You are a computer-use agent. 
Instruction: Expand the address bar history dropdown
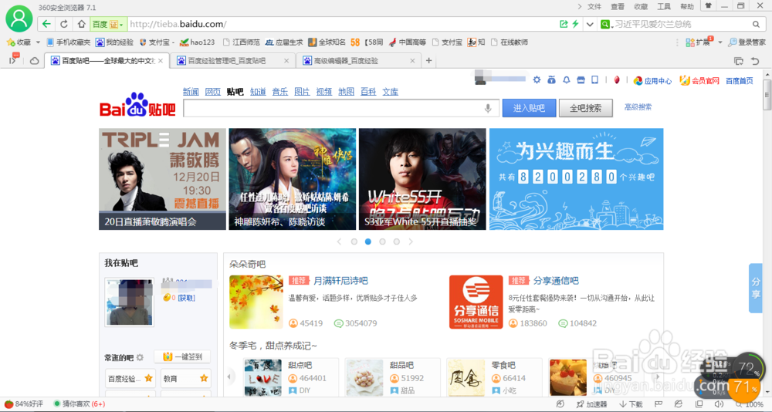tap(589, 24)
